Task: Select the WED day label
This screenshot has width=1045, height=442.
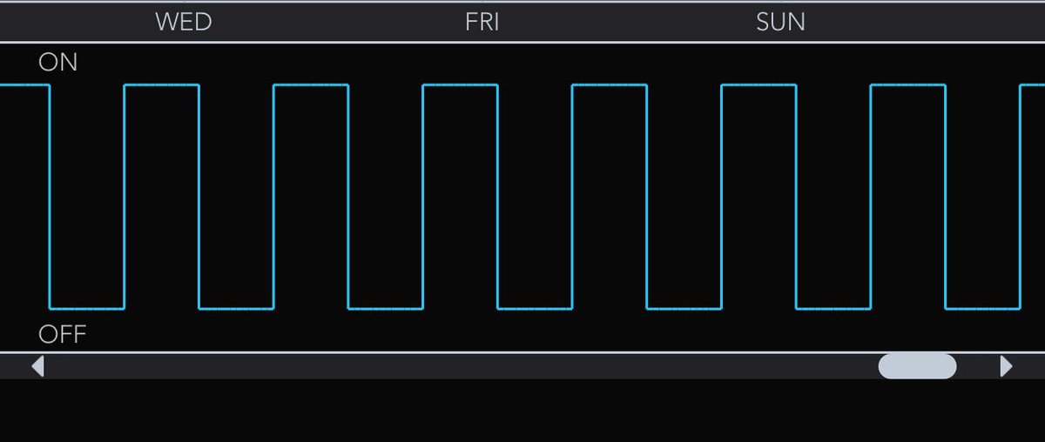Action: pos(184,22)
